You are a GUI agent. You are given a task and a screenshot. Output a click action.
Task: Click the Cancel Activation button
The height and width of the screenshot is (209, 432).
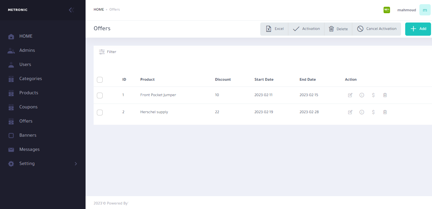coord(376,29)
